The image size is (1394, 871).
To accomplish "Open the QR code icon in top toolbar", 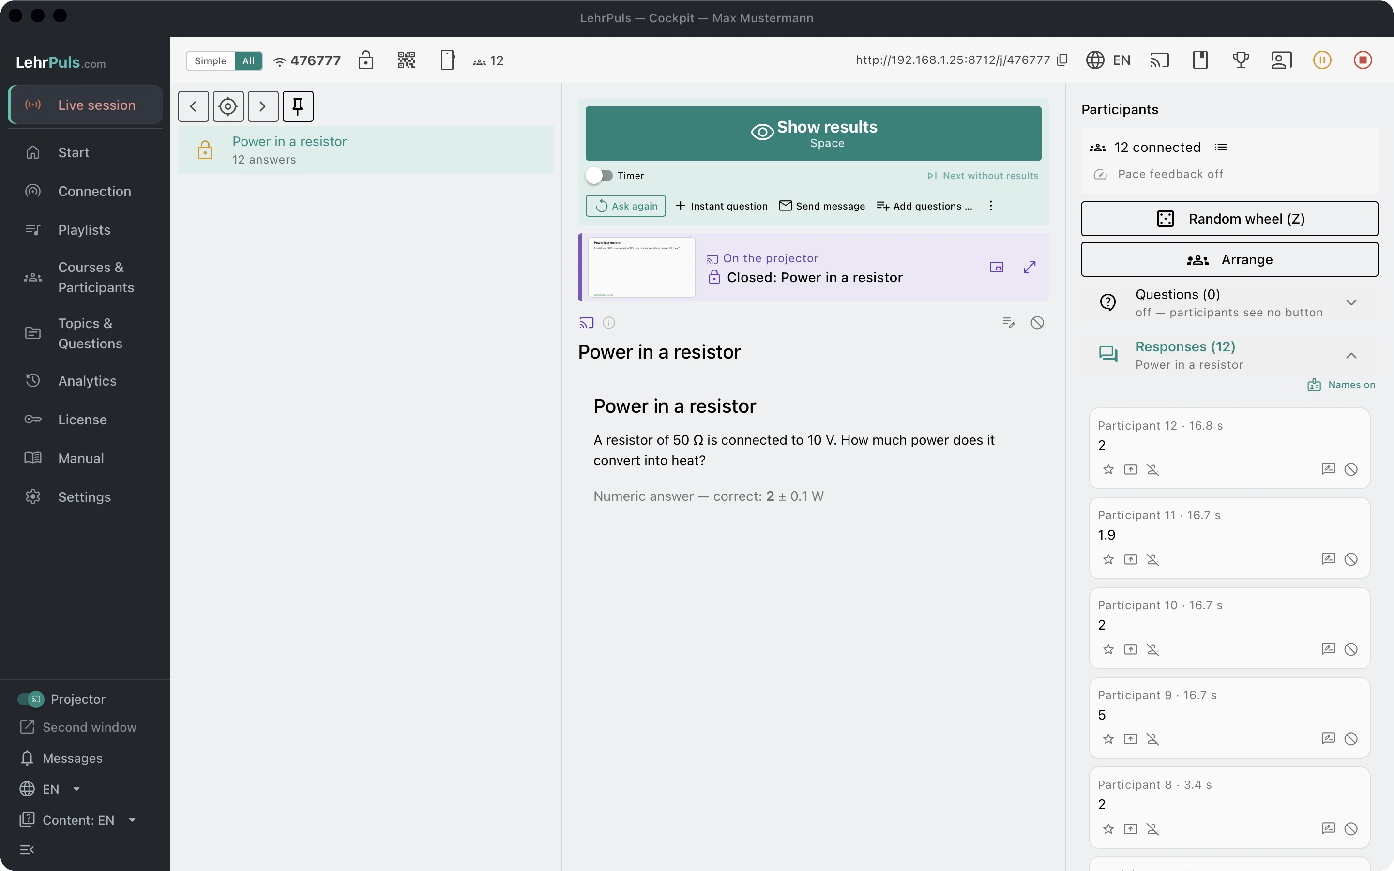I will 406,60.
